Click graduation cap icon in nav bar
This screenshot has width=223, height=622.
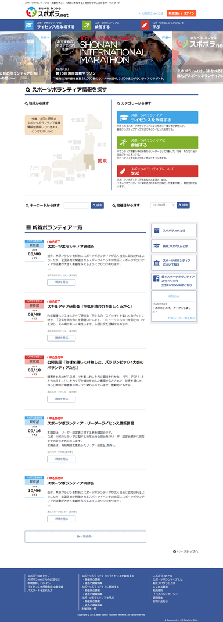[x=29, y=26]
